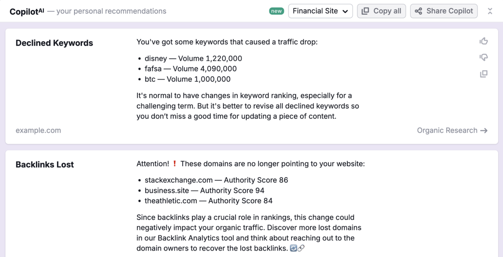The image size is (503, 257).
Task: Give a thumbs down to Declined Keywords recommendation
Action: [483, 57]
